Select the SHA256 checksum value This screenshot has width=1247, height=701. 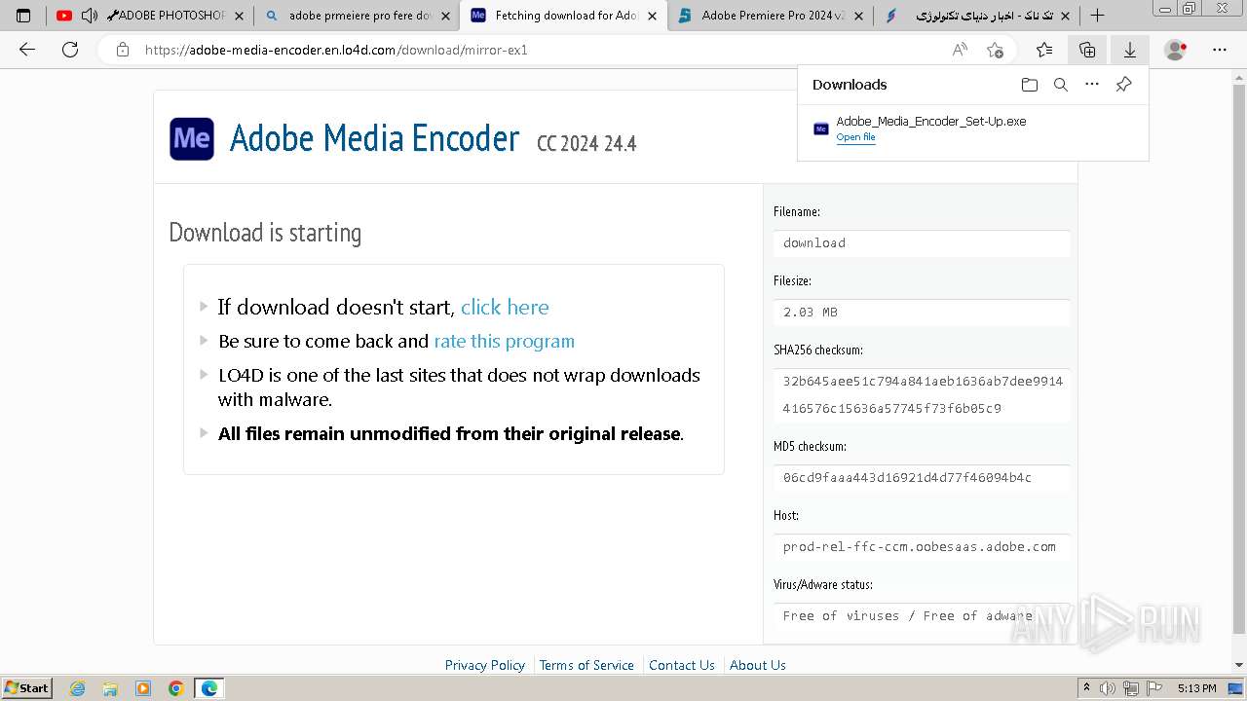click(922, 395)
